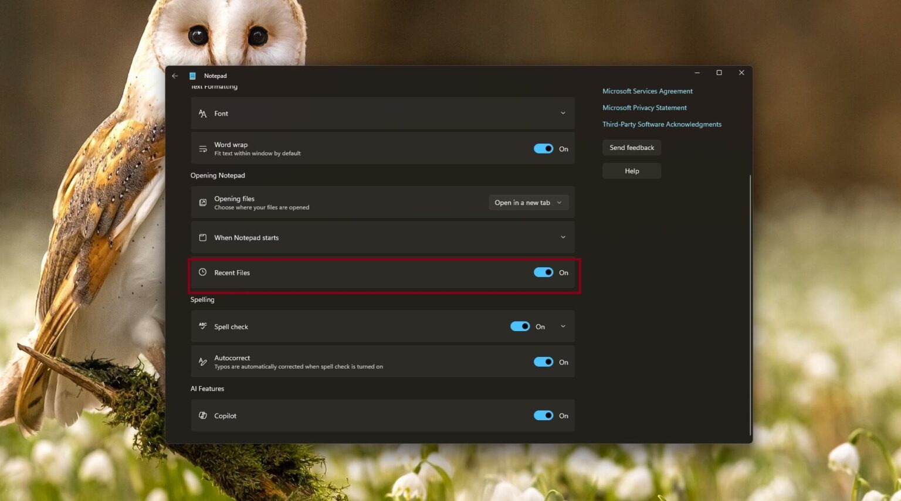Expand the Spell check options
Screen dimensions: 901x501
[563, 326]
